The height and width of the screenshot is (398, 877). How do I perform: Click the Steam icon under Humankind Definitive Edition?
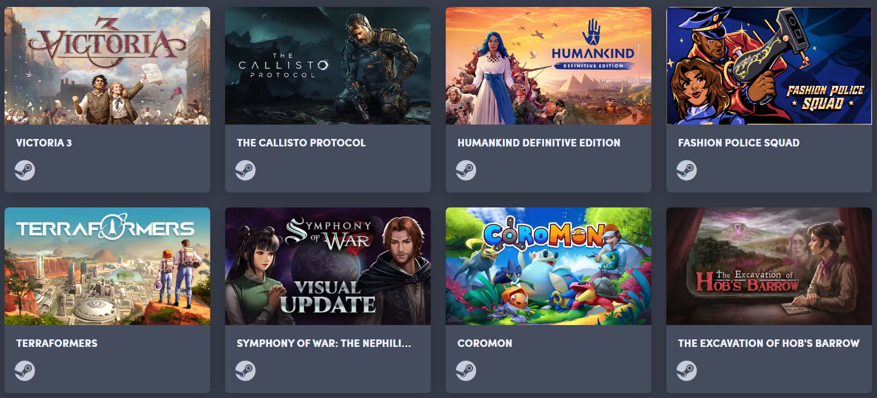(466, 170)
